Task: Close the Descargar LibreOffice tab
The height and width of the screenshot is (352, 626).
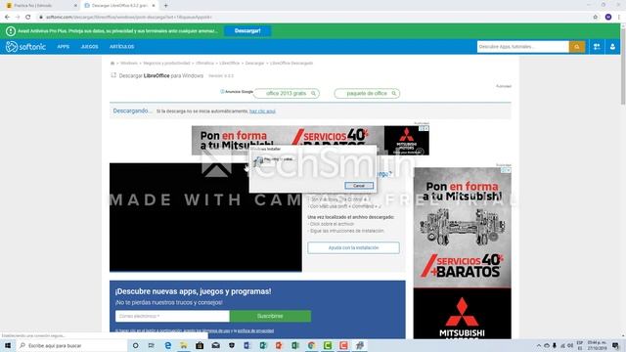Action: (x=154, y=6)
